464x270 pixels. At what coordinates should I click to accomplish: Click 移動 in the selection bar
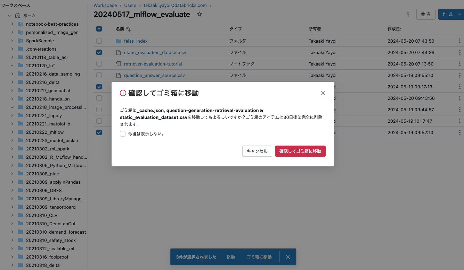point(231,257)
